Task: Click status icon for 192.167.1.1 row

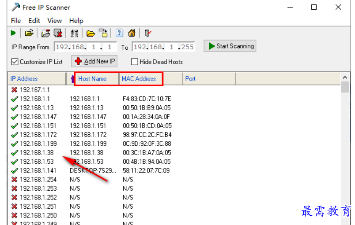Action: (x=14, y=90)
